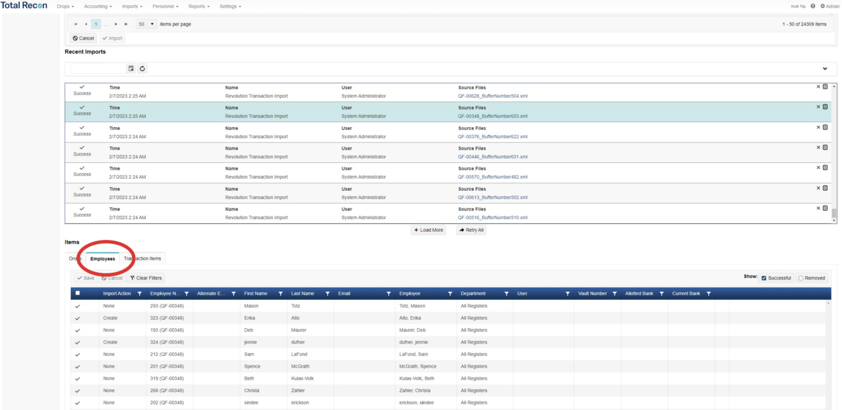
Task: Open the Accounting menu
Action: coord(98,6)
